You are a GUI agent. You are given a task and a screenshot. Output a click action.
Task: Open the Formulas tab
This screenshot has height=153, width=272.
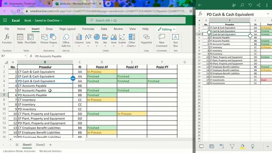[88, 29]
